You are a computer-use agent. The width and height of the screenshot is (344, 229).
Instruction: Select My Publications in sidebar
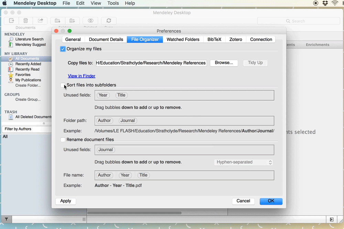click(x=28, y=80)
